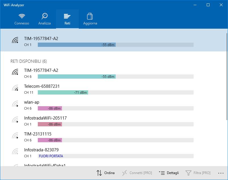The image size is (228, 180).
Task: Switch to the Analizza tab
Action: 45,19
